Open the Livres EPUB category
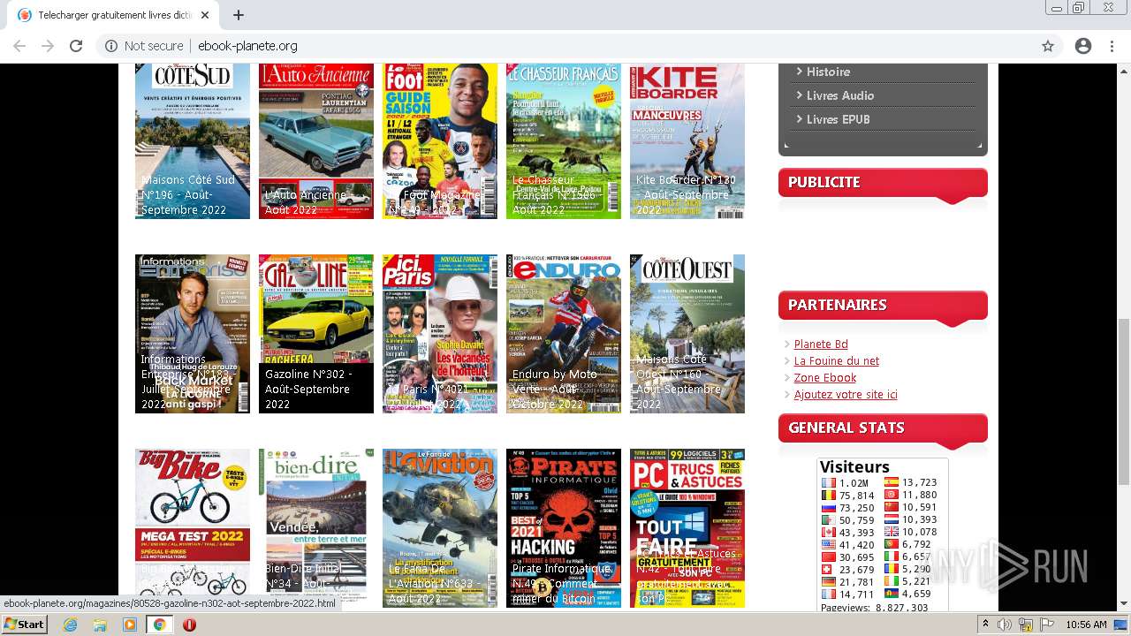The image size is (1131, 636). 838,119
